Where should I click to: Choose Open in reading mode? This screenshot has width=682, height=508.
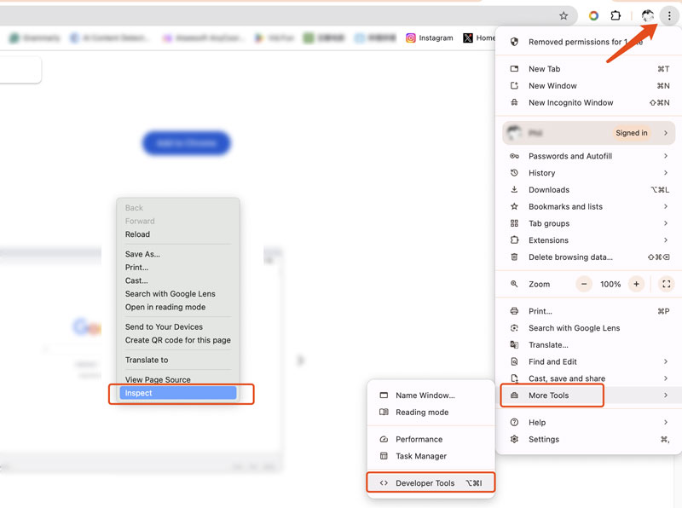pyautogui.click(x=178, y=307)
